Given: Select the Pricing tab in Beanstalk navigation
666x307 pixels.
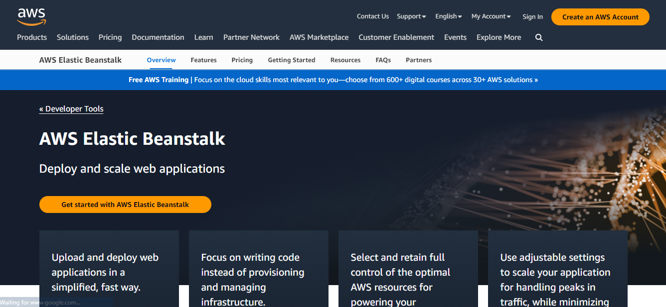Looking at the screenshot, I should pyautogui.click(x=242, y=60).
